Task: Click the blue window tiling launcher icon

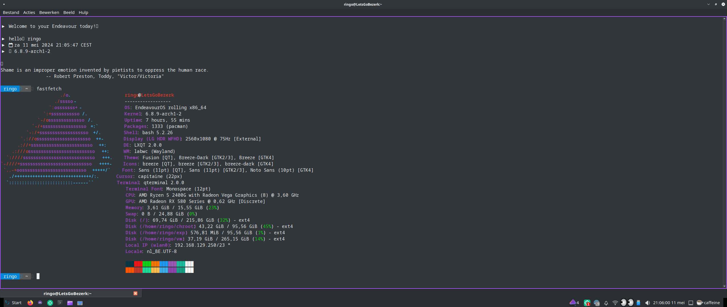Action: click(80, 303)
